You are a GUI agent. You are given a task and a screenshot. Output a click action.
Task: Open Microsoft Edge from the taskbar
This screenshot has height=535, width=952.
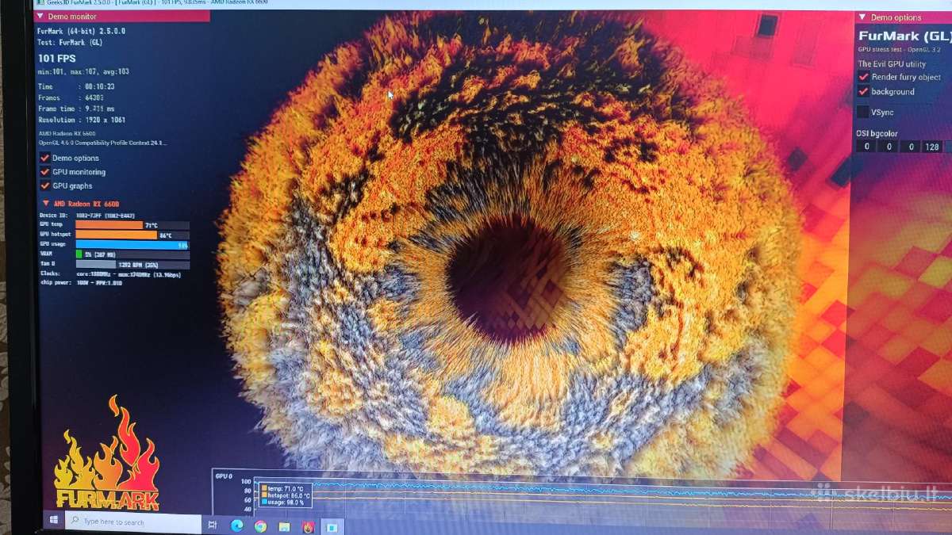[x=236, y=525]
